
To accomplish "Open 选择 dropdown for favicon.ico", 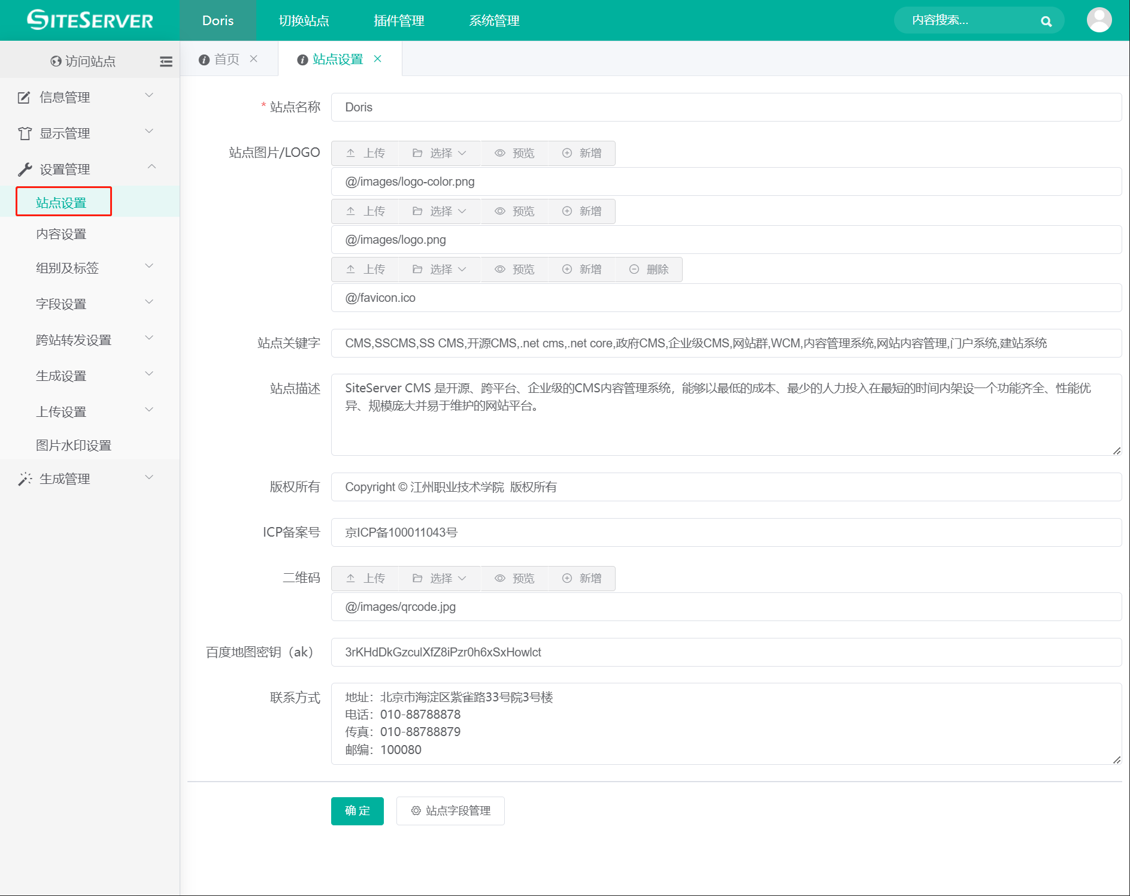I will [439, 270].
